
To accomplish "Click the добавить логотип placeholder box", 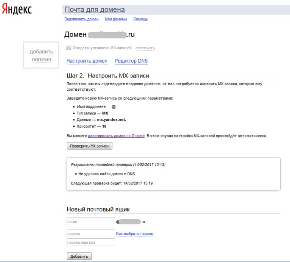I will point(41,56).
